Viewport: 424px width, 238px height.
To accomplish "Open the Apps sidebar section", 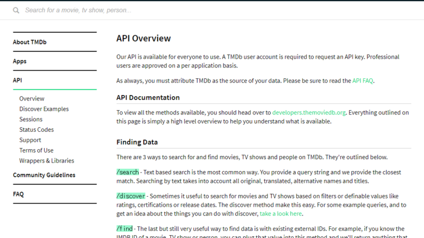I will point(20,61).
